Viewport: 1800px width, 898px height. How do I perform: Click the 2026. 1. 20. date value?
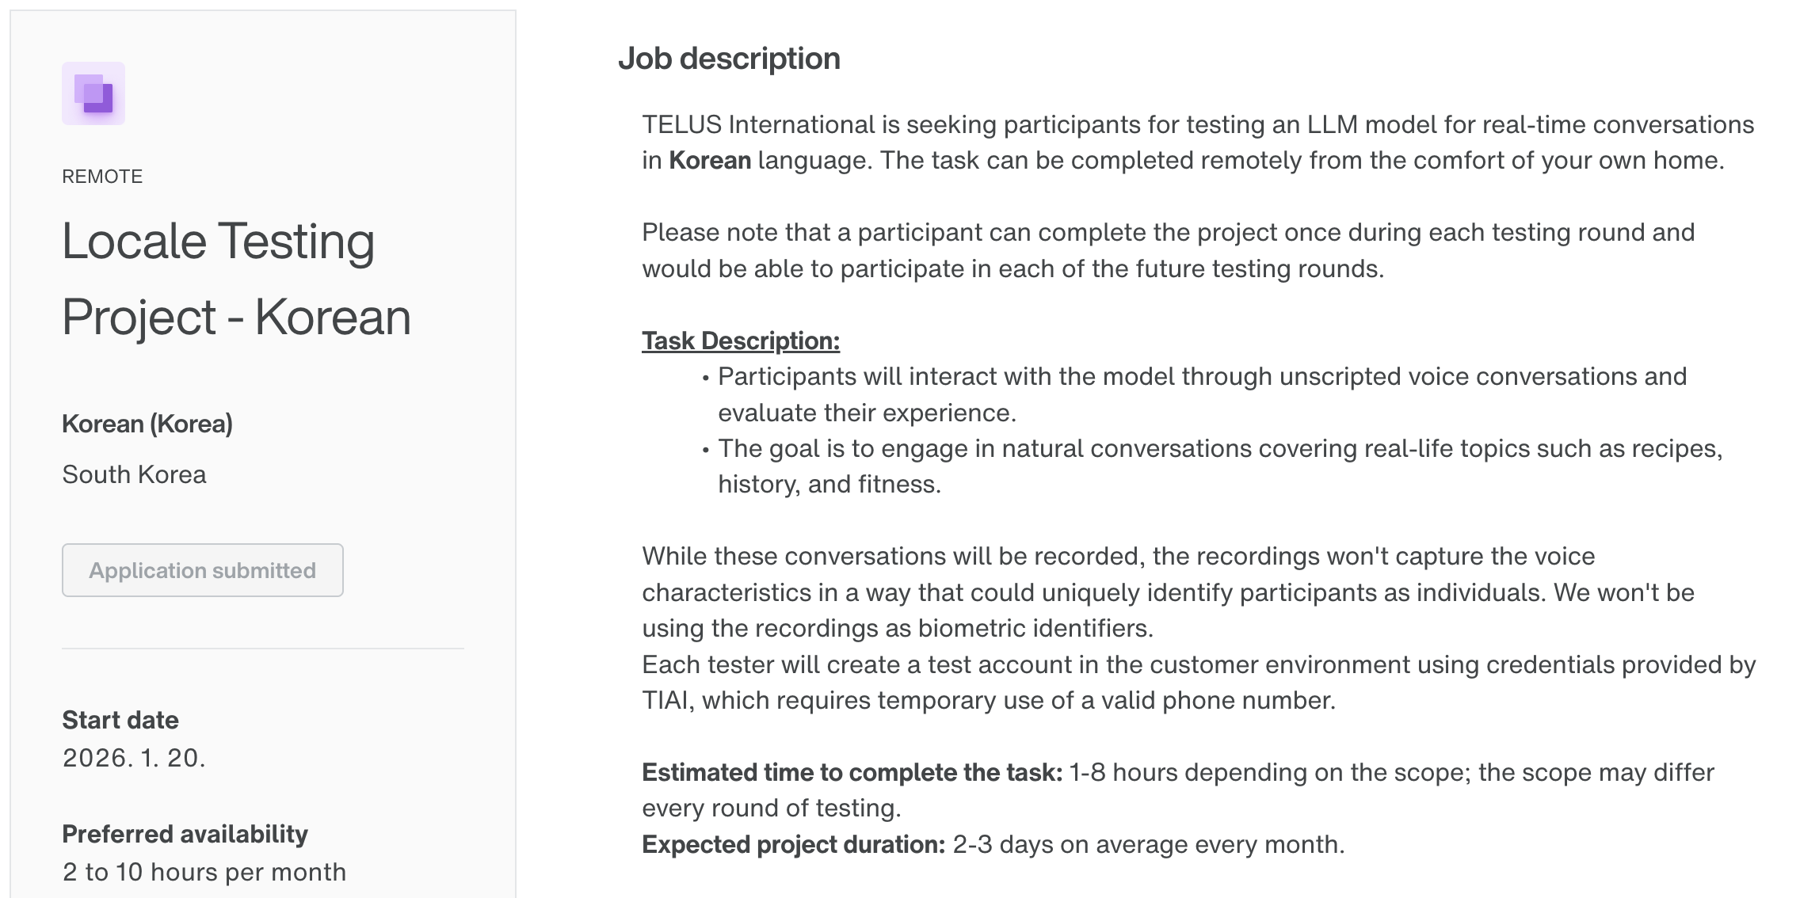(x=134, y=758)
